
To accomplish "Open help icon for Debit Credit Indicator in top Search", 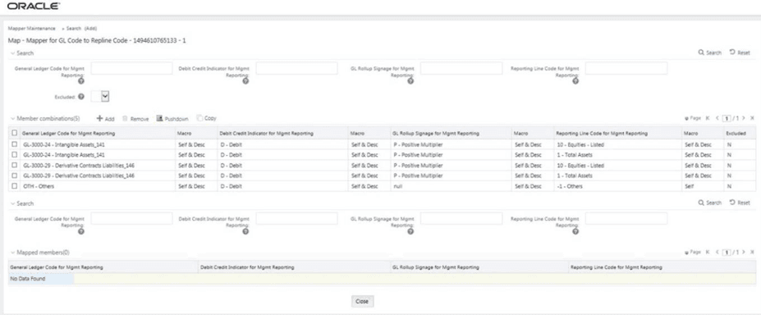I will point(245,81).
